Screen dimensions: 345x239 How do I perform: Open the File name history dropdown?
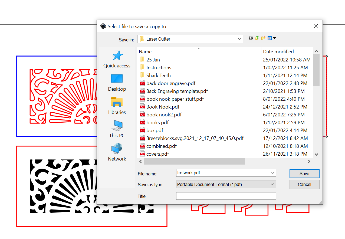point(272,173)
